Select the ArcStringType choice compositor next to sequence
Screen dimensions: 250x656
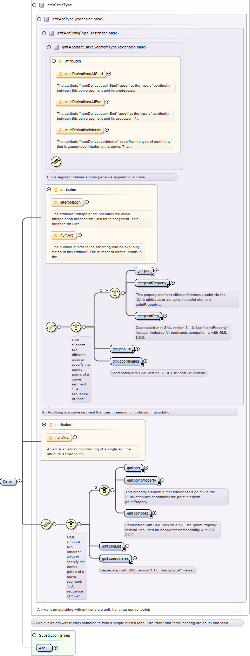[x=76, y=327]
